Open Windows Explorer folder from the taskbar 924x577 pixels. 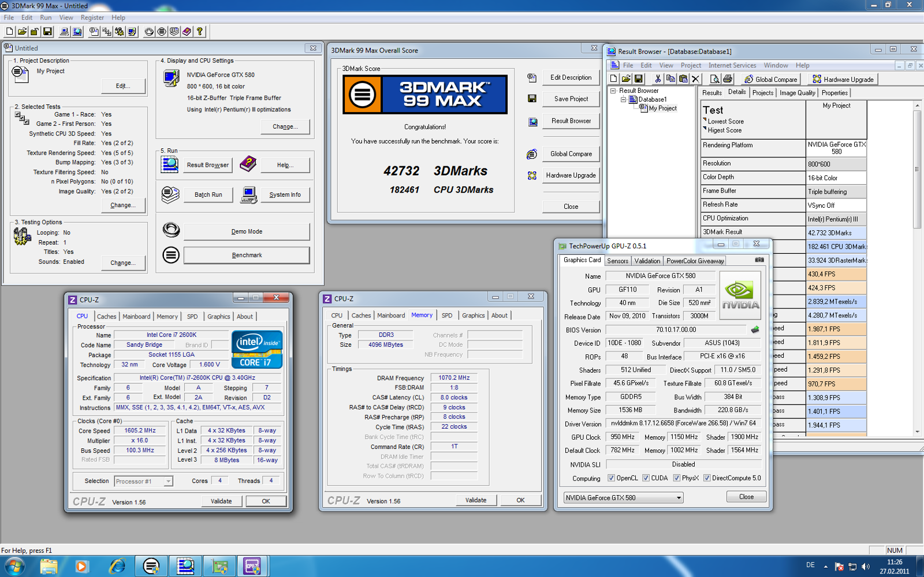[x=49, y=566]
